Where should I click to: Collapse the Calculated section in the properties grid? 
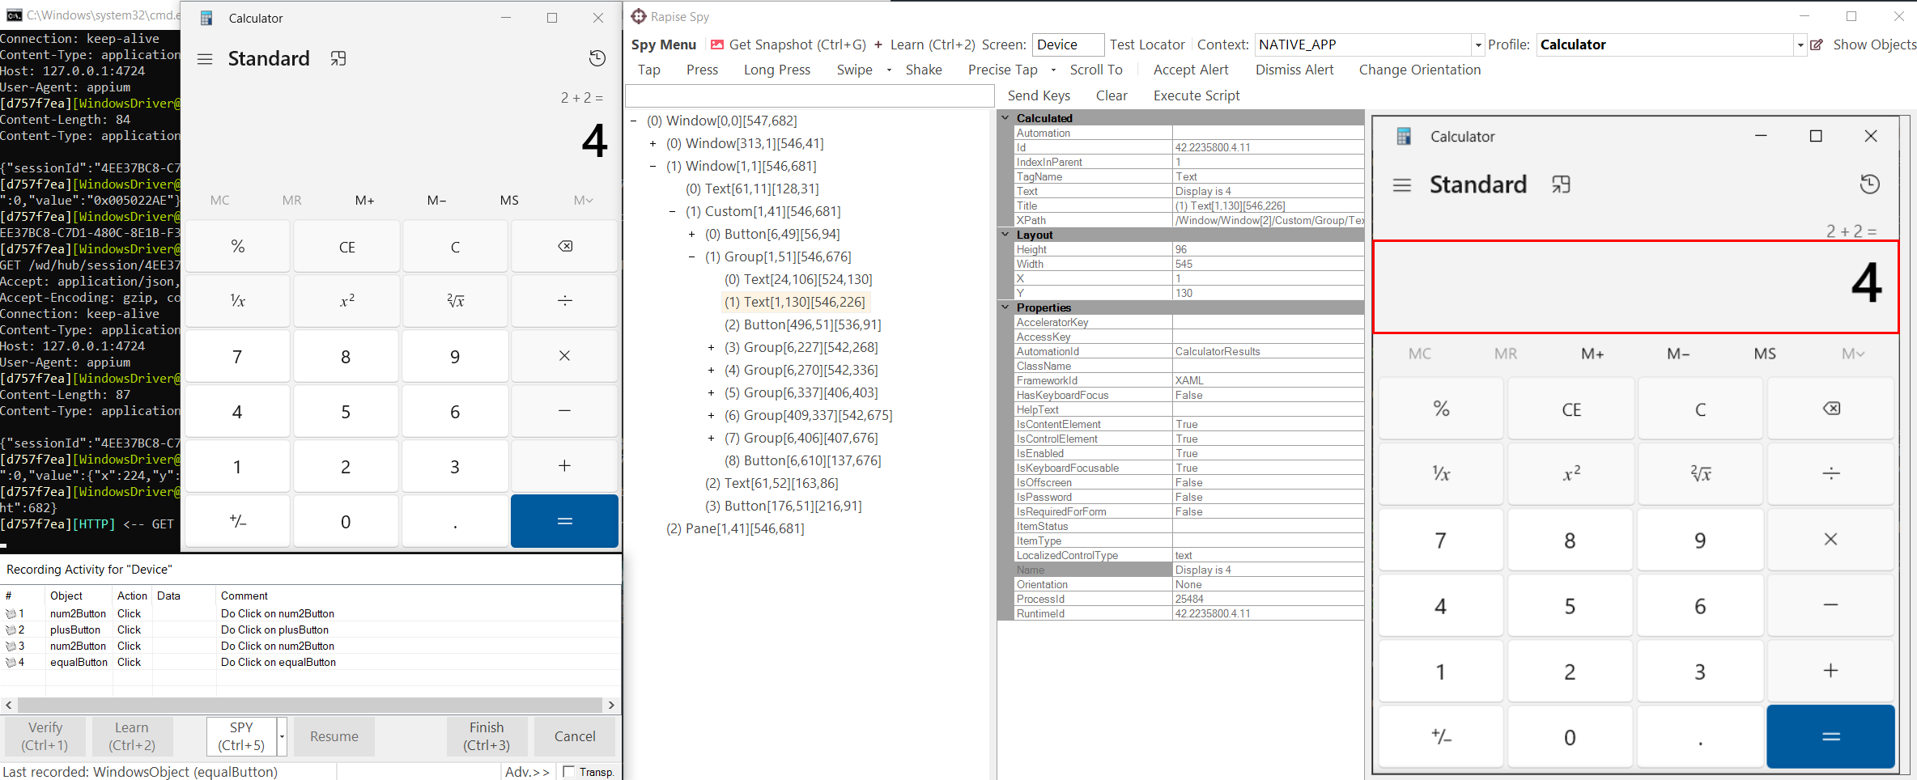[1005, 118]
